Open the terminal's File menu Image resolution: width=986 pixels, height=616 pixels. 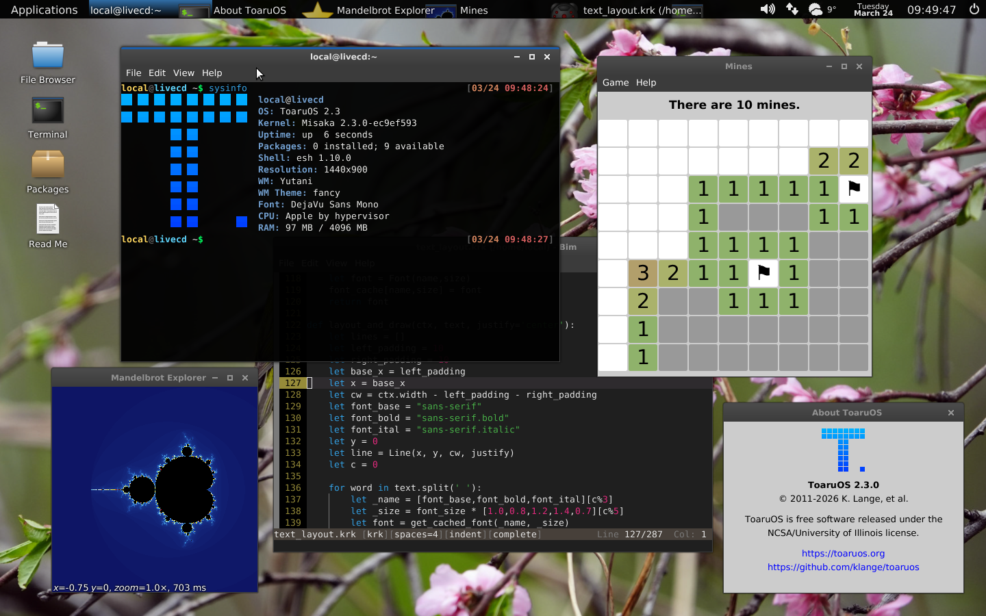[x=134, y=73]
